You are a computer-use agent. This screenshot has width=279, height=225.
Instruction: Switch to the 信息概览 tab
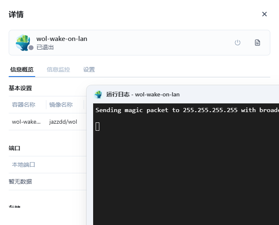point(22,69)
